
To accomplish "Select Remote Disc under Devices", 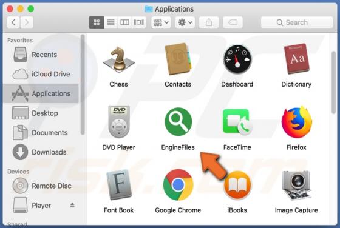I will click(x=41, y=186).
